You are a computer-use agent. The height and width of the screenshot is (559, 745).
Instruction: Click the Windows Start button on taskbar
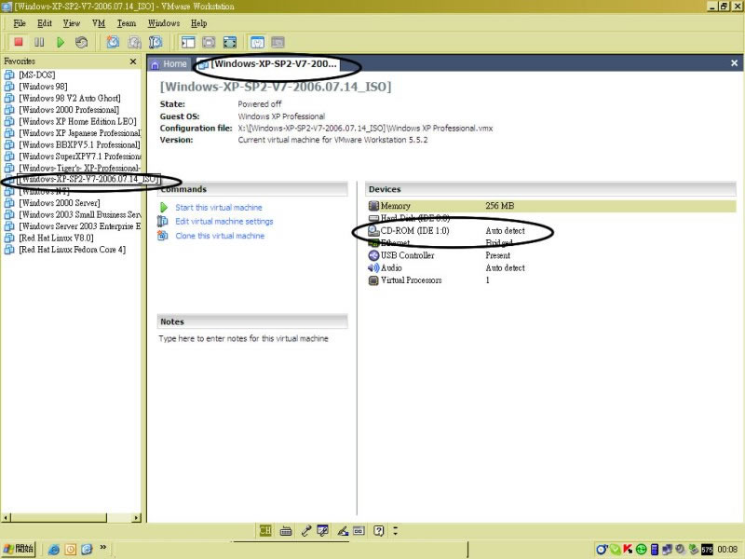point(19,549)
